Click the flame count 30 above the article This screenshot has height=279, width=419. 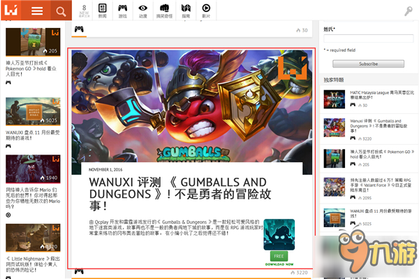click(302, 30)
